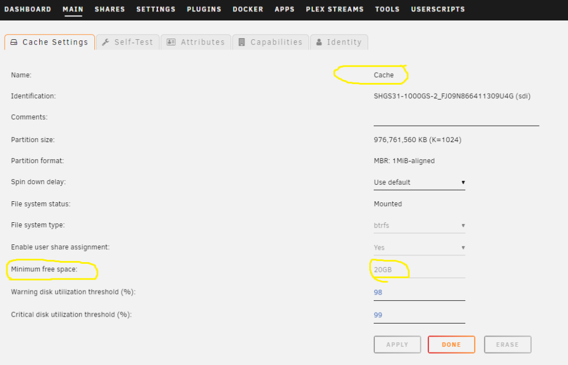Click the 'File system type:' label

37,225
